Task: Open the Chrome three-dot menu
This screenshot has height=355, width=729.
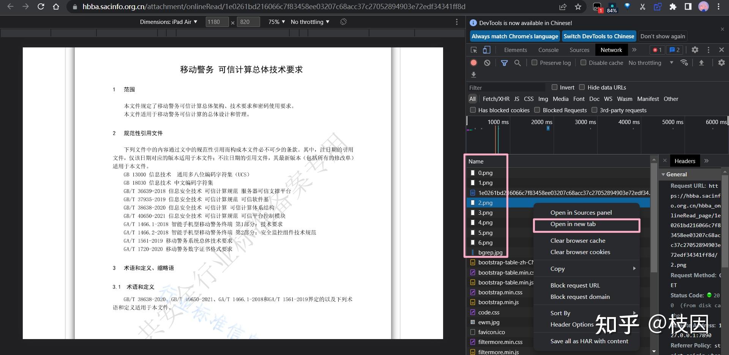Action: [x=718, y=6]
